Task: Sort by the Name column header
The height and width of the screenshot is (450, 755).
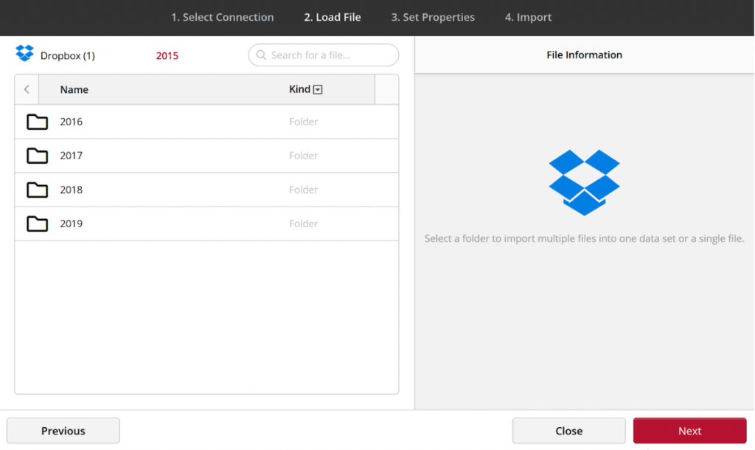Action: tap(74, 89)
